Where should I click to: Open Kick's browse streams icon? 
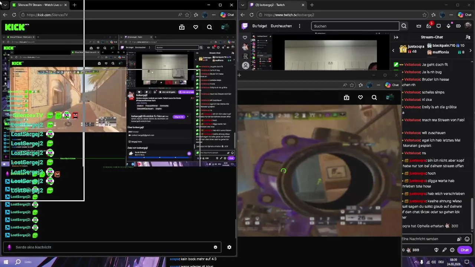(x=182, y=27)
